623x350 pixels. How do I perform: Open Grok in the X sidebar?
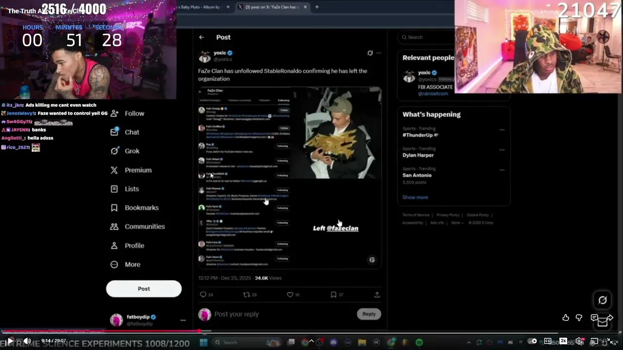coord(125,151)
